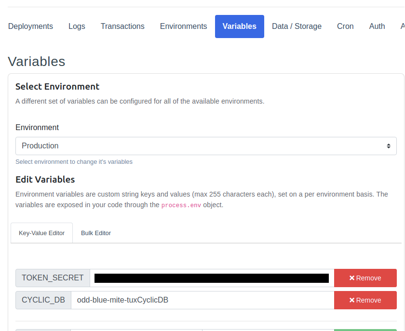The height and width of the screenshot is (331, 405).
Task: Click the green button below the variable list
Action: point(366,330)
